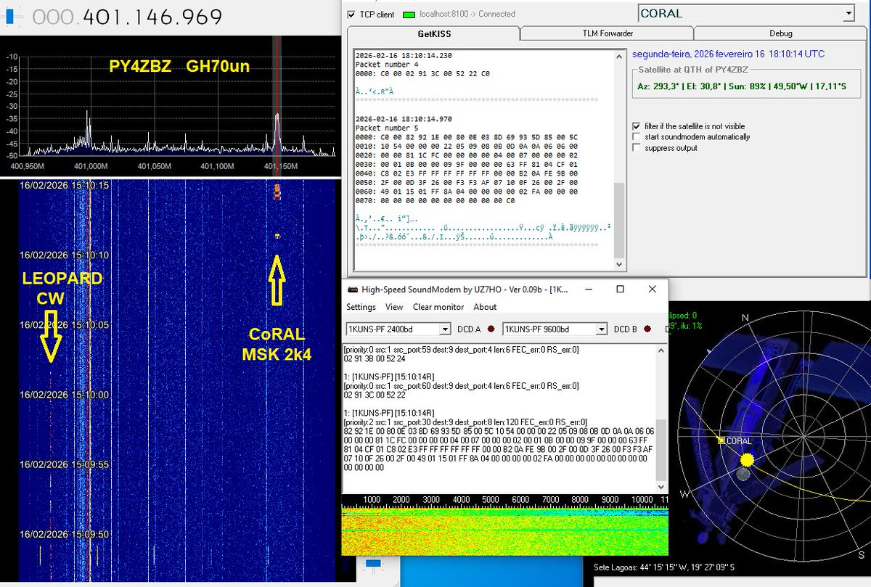Click 'localhost:8100 -> Connected' status text
The width and height of the screenshot is (871, 587).
(467, 14)
